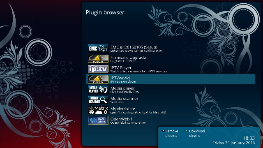The height and width of the screenshot is (148, 263).
Task: Select the Firmware Upgrade entry
Action: tap(171, 59)
